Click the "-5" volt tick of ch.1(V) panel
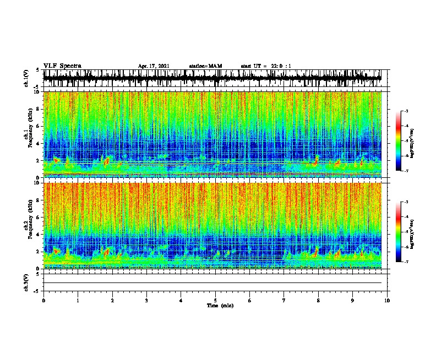This screenshot has height=337, width=436. [x=37, y=86]
